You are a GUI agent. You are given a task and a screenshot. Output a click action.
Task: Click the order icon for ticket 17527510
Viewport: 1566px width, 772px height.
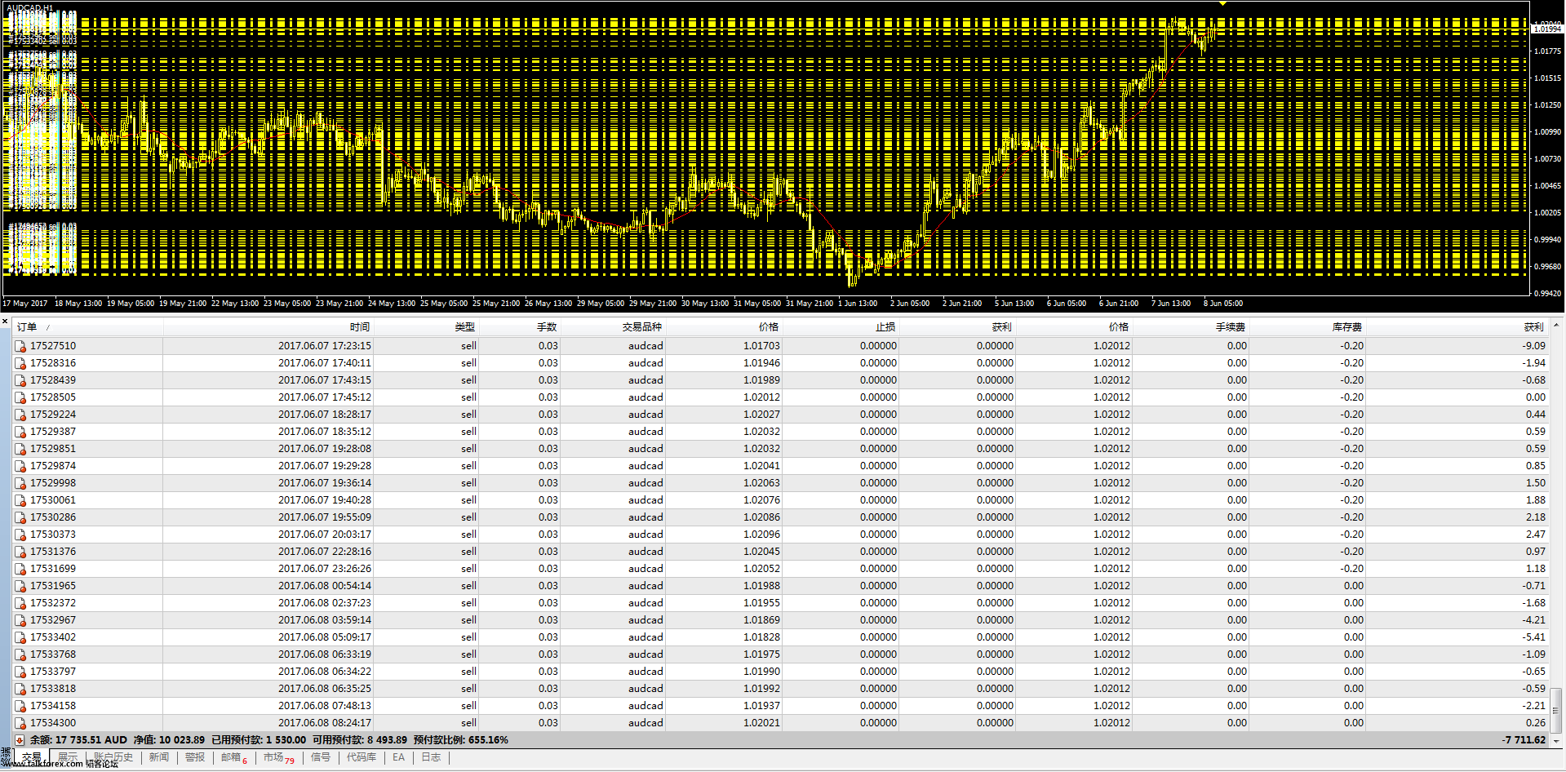pos(20,346)
